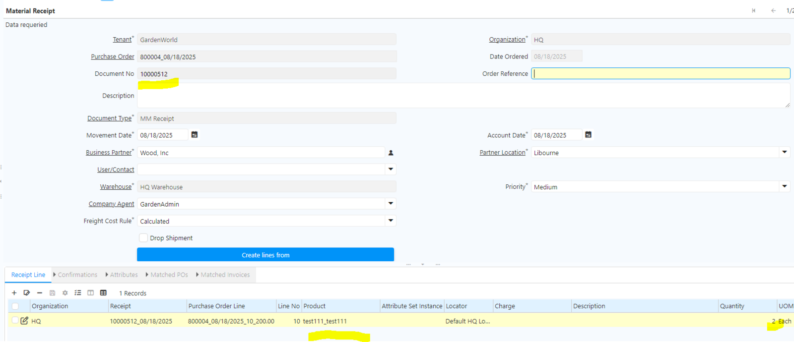This screenshot has width=794, height=342.
Task: Switch receipt lines to grid view icon
Action: 103,293
